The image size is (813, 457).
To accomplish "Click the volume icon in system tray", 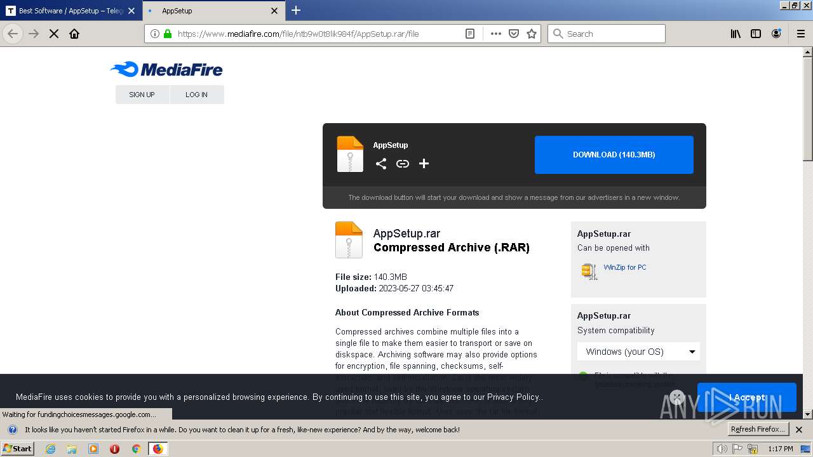I will click(x=722, y=449).
